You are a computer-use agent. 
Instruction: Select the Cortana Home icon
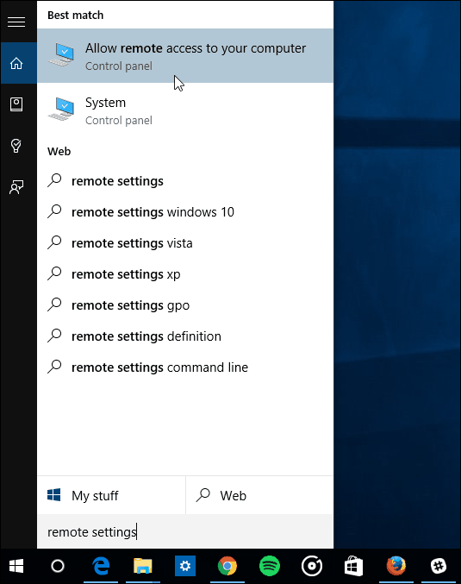[16, 63]
